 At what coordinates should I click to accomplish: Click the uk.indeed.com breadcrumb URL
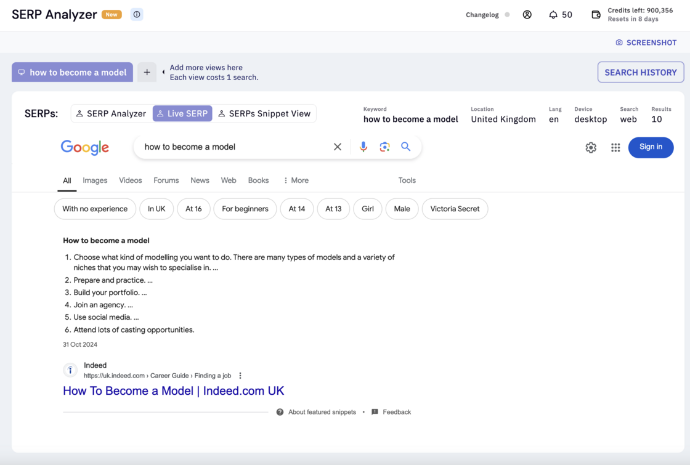tap(158, 376)
